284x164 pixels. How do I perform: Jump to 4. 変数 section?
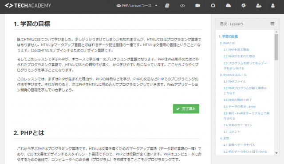click(x=225, y=138)
